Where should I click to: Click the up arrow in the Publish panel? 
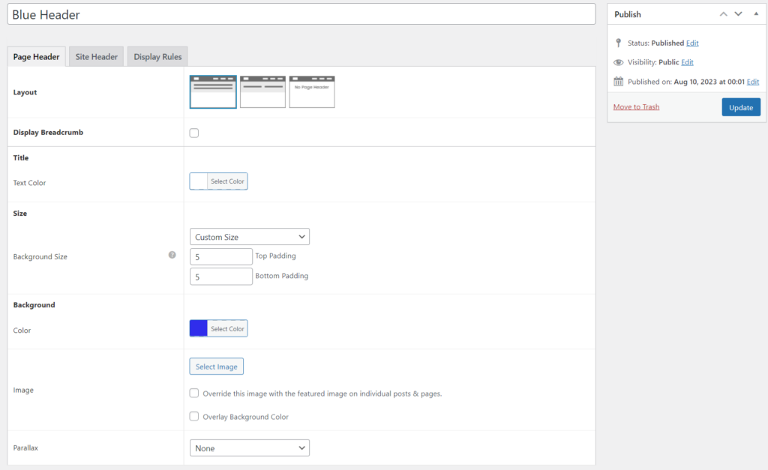pyautogui.click(x=723, y=13)
